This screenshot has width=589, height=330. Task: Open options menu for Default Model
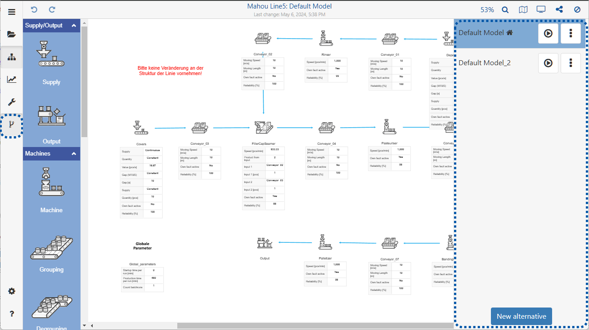coord(571,33)
